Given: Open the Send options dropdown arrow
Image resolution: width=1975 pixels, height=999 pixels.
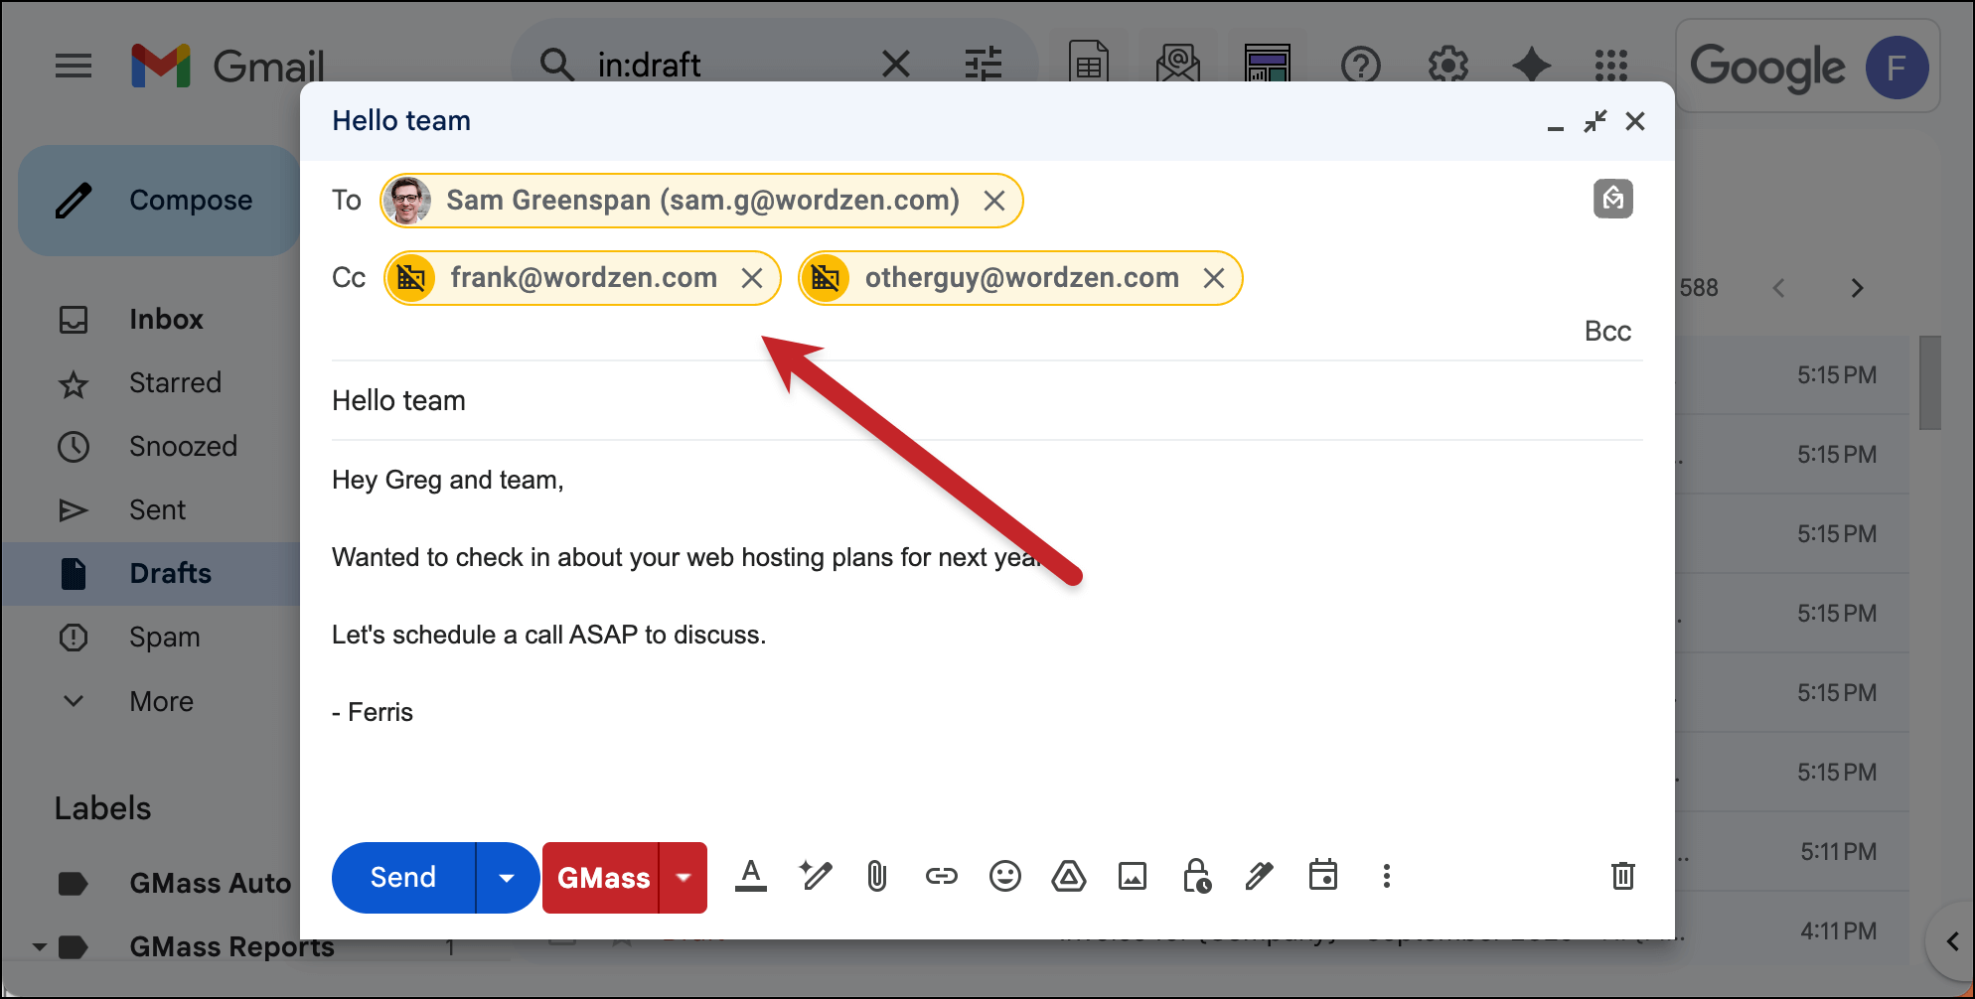Looking at the screenshot, I should [x=507, y=878].
